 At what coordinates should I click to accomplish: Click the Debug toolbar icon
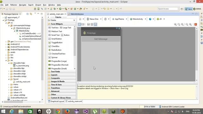pos(55,9)
